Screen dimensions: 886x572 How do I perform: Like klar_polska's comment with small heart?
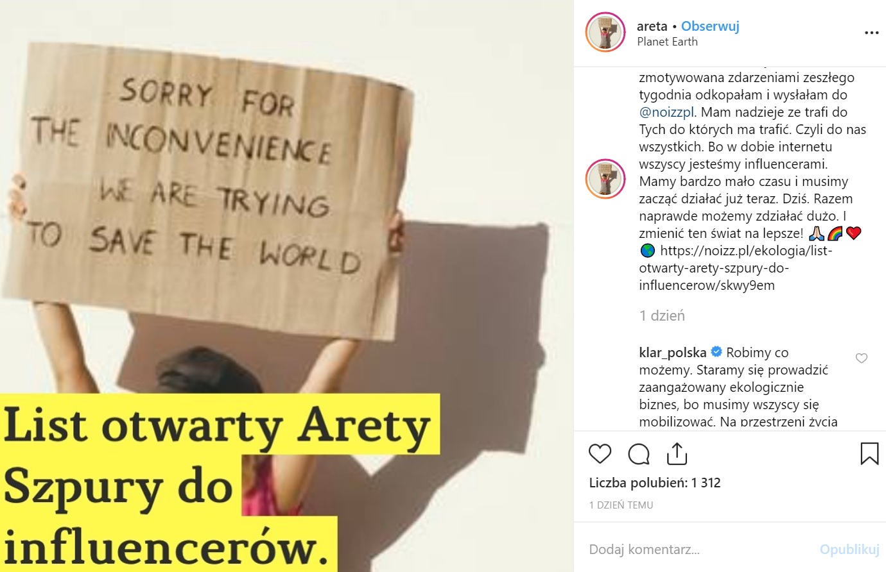[862, 358]
